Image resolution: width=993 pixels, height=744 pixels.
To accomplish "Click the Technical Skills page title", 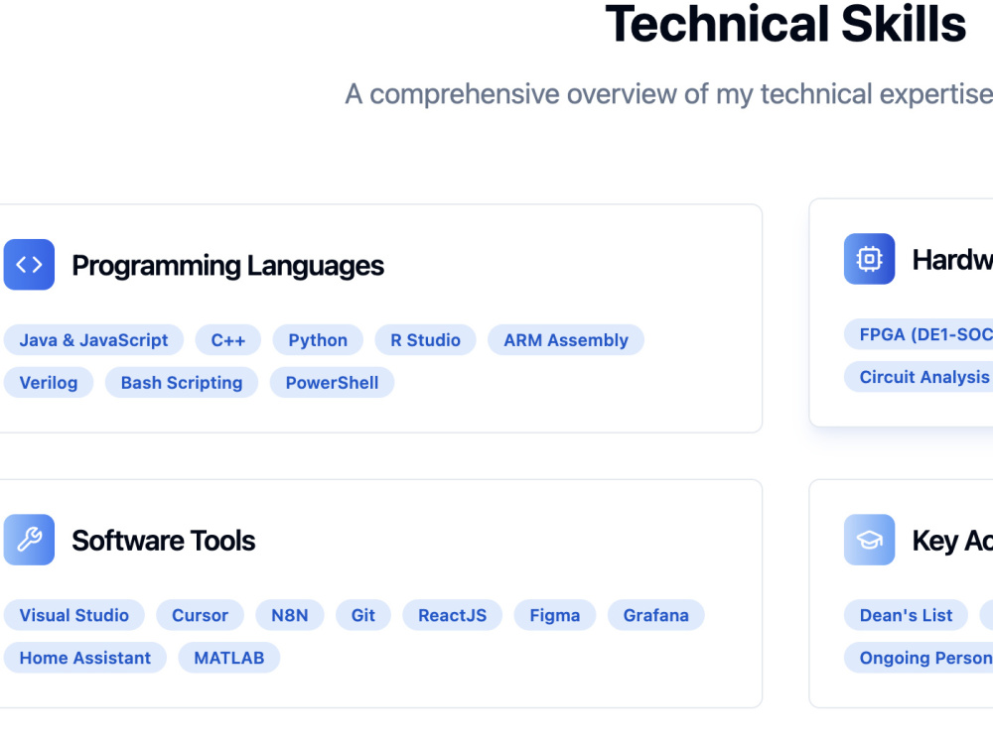I will click(x=785, y=24).
